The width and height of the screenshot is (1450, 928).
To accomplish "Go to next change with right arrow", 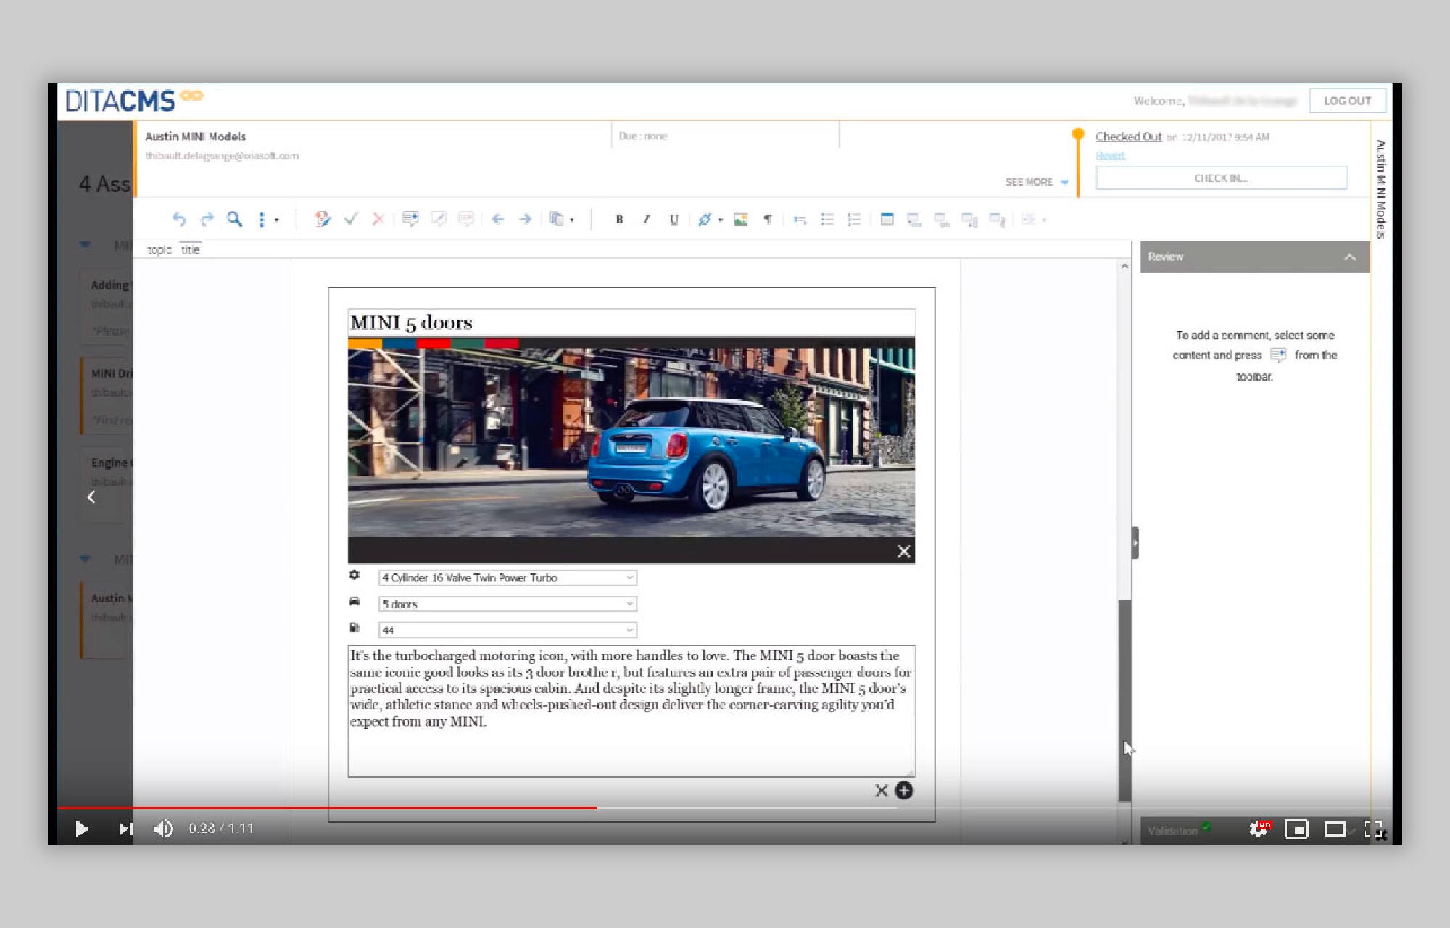I will 526,219.
